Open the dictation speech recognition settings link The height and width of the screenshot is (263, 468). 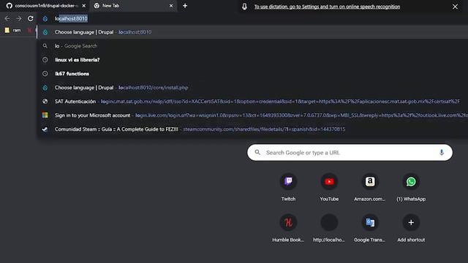tap(327, 7)
